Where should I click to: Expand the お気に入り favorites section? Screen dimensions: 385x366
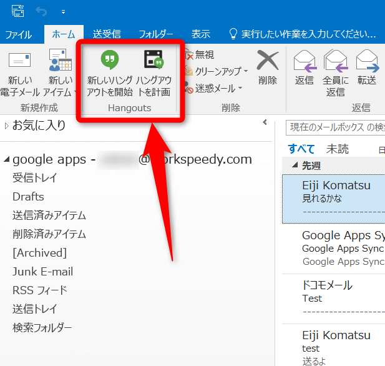click(7, 126)
